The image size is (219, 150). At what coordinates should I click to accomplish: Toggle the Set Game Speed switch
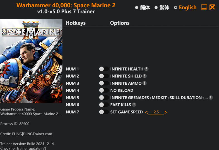[104, 112]
